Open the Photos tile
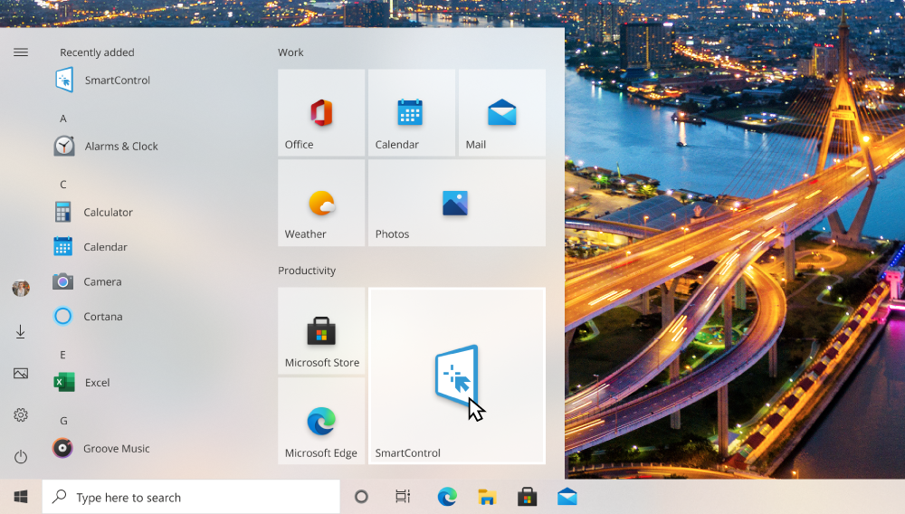 (456, 203)
